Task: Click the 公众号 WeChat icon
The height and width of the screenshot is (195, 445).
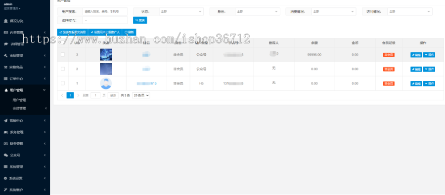Action: [5, 156]
